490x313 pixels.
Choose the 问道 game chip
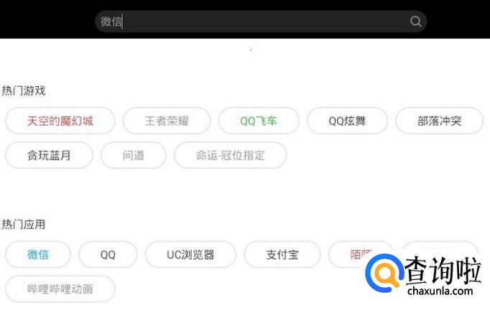point(134,155)
